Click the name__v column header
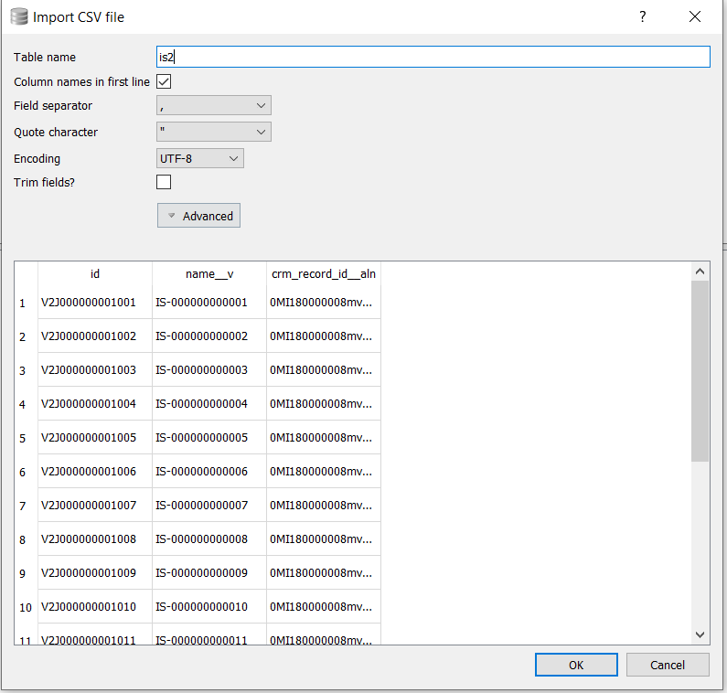Viewport: 727px width, 693px height. tap(209, 273)
